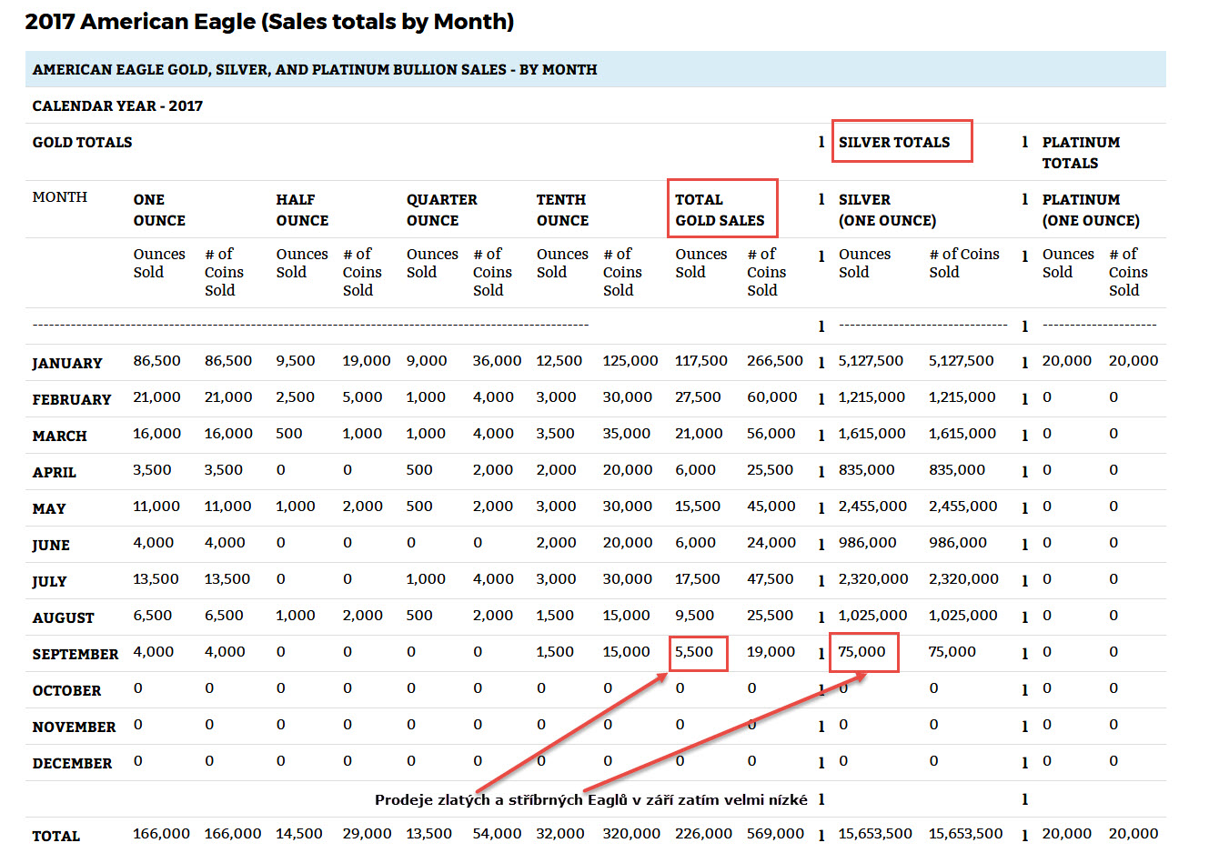
Task: Select the banner 'AMERICAN EAGLE GOLD, SILVER, AND PLATINUM BULLION SALES - BY MONTH'
Action: click(595, 69)
